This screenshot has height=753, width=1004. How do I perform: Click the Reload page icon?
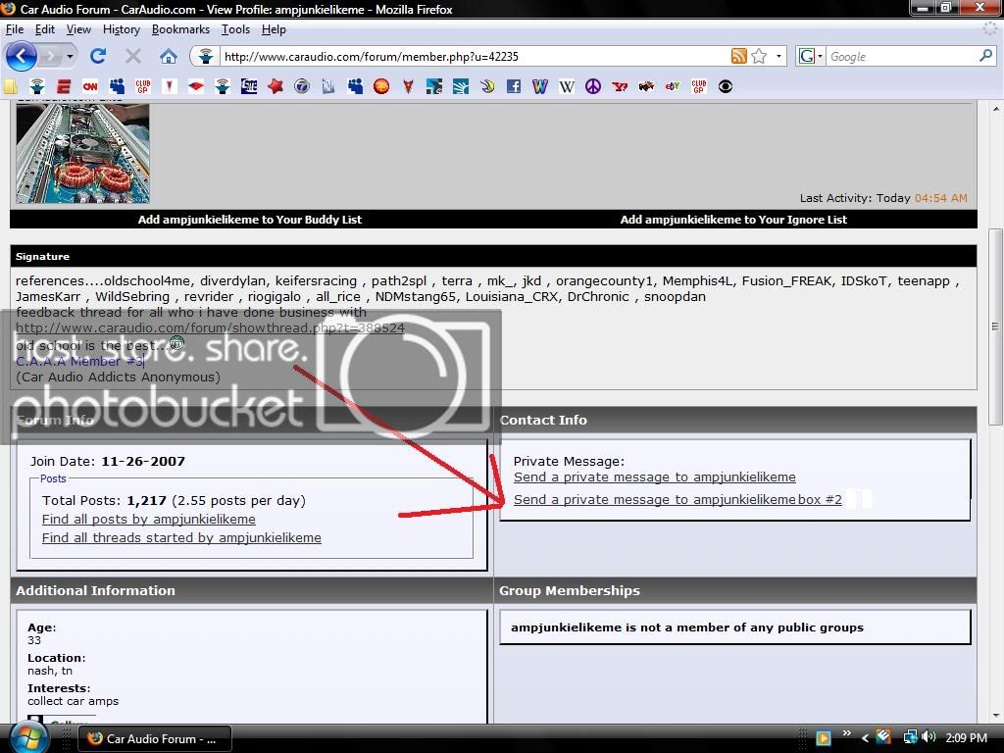point(98,56)
